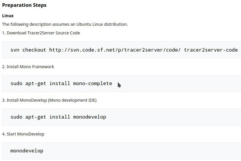
Task: Click the (Mono development IDE) parenthetical text
Action: [x=72, y=101]
